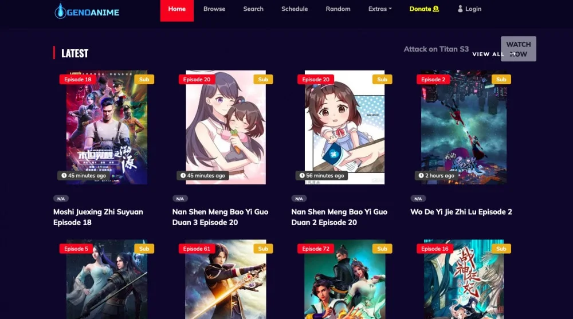
Task: Click the Sub badge on Wo De Yi Jie poster
Action: [501, 79]
